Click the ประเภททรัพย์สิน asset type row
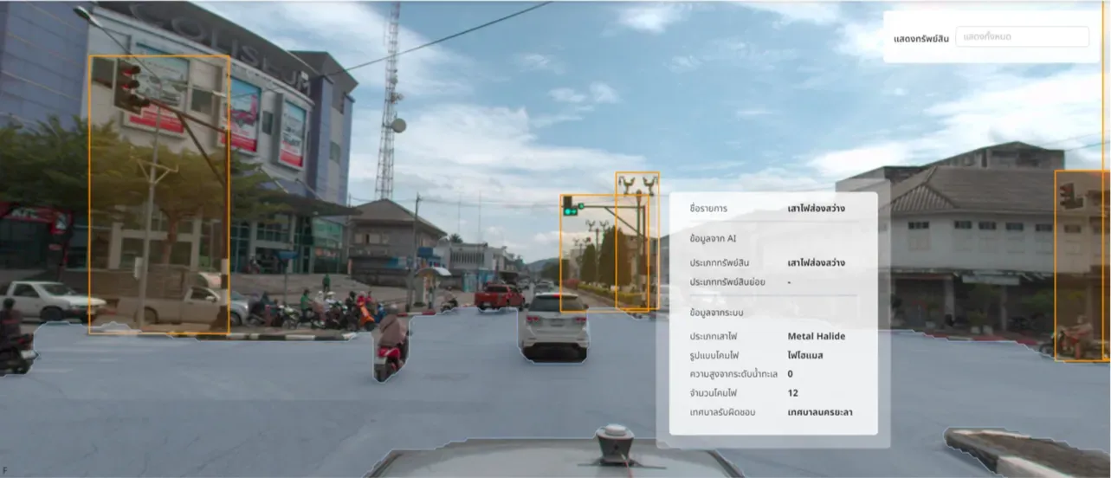 [x=773, y=262]
